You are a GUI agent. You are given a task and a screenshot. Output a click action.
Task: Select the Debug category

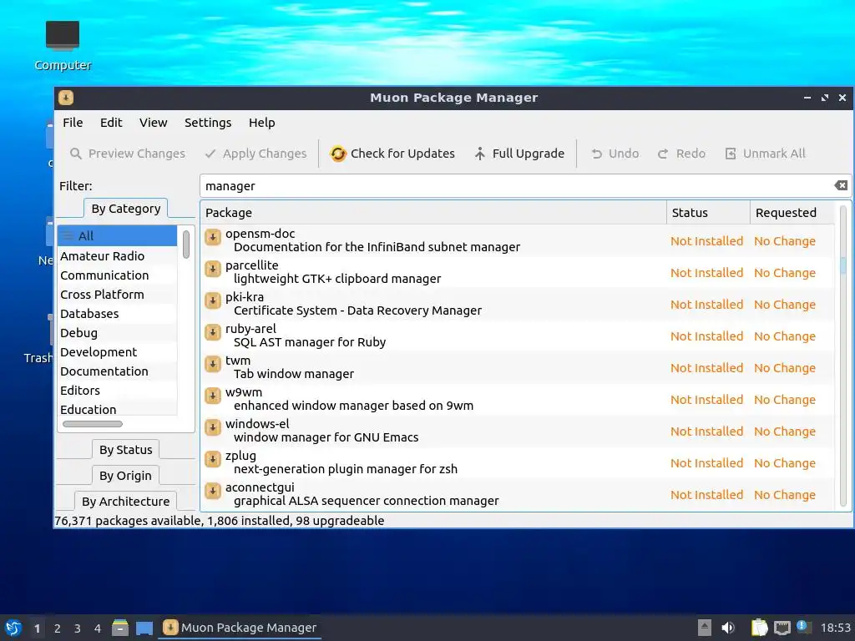coord(117,332)
